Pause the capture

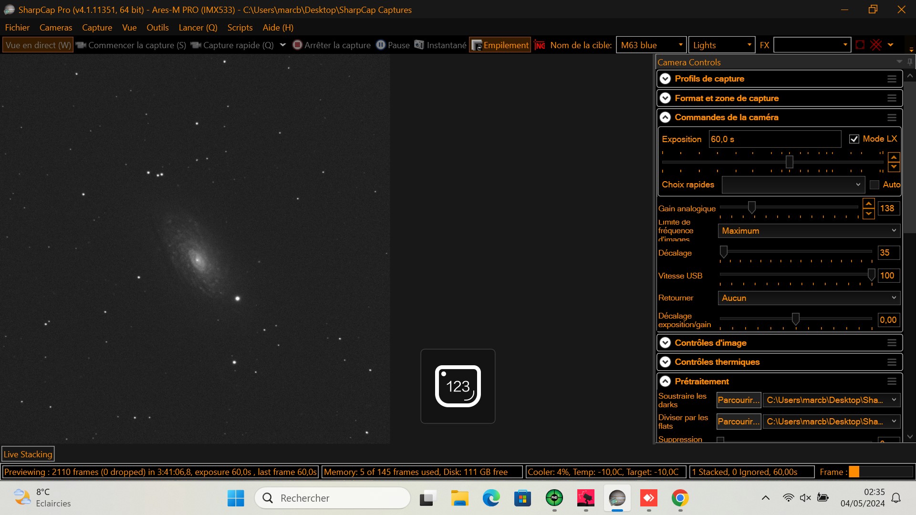coord(393,45)
